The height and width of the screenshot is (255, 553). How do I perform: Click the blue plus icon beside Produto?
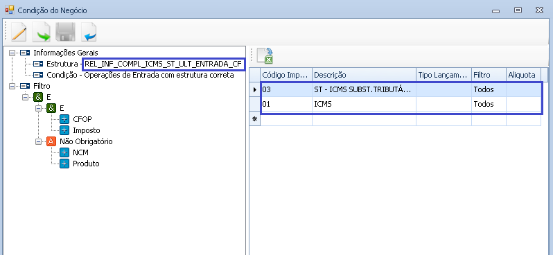point(64,164)
